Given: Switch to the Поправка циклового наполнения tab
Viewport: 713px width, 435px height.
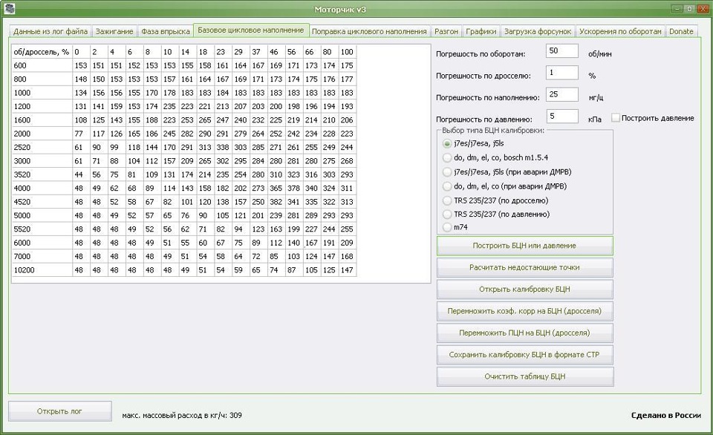Looking at the screenshot, I should click(x=369, y=31).
